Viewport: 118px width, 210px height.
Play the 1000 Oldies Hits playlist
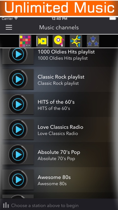tap(18, 54)
